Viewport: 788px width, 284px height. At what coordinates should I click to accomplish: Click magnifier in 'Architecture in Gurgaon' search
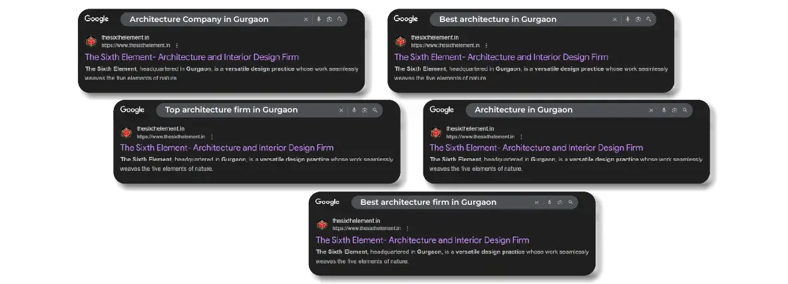point(685,110)
